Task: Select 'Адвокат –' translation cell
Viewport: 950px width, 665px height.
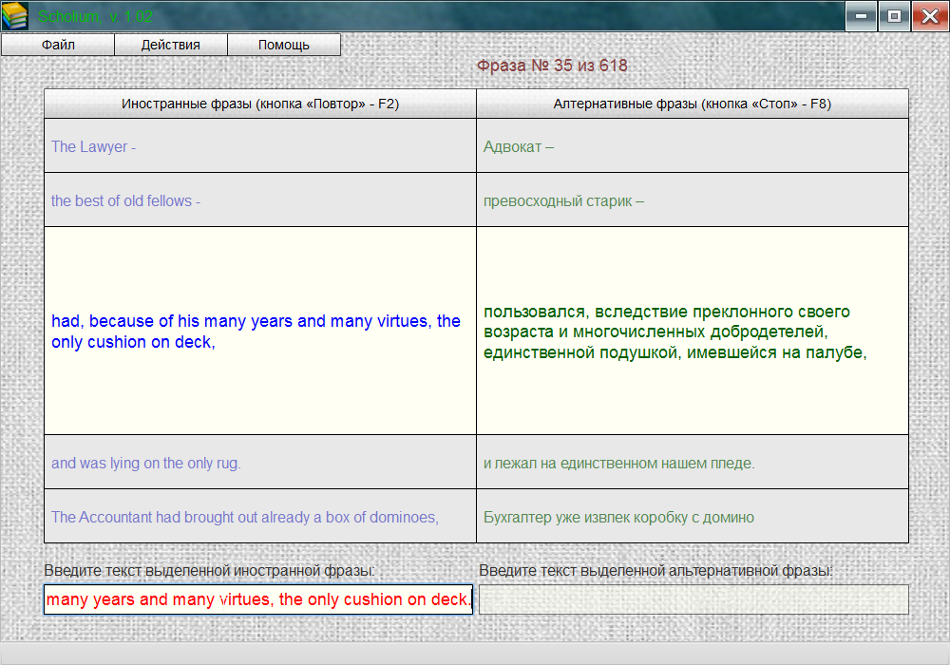Action: (692, 146)
